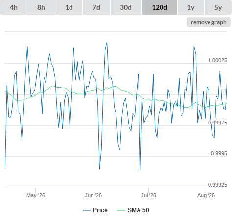
Task: Show the 5y time range
Action: 218,7
